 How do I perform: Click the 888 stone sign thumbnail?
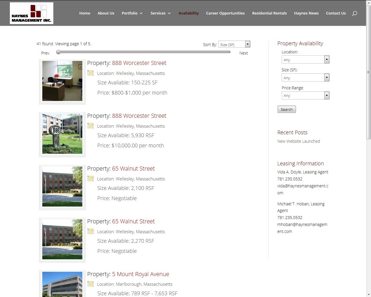pyautogui.click(x=62, y=134)
